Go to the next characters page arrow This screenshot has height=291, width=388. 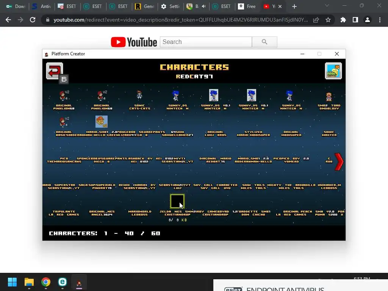click(339, 161)
